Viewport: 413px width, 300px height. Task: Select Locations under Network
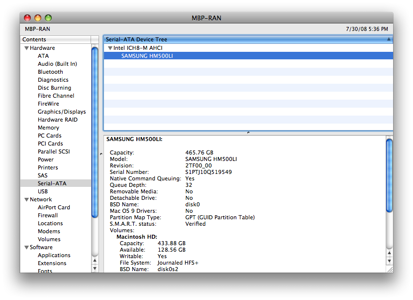50,223
